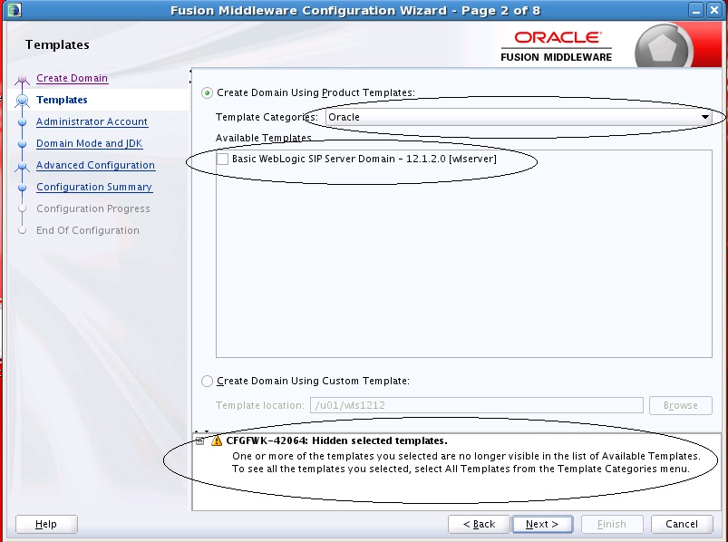Screen dimensions: 728x542
Task: Click the pentagon sphere graphic in header
Action: (663, 46)
